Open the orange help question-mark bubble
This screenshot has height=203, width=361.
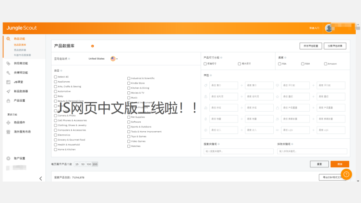[x=346, y=174]
